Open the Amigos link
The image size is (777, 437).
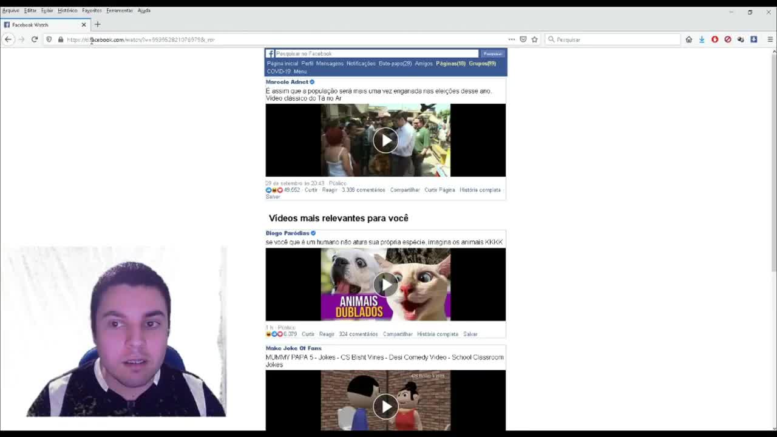click(x=424, y=63)
